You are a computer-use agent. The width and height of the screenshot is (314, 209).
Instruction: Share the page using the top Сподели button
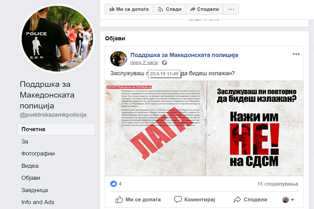click(205, 9)
